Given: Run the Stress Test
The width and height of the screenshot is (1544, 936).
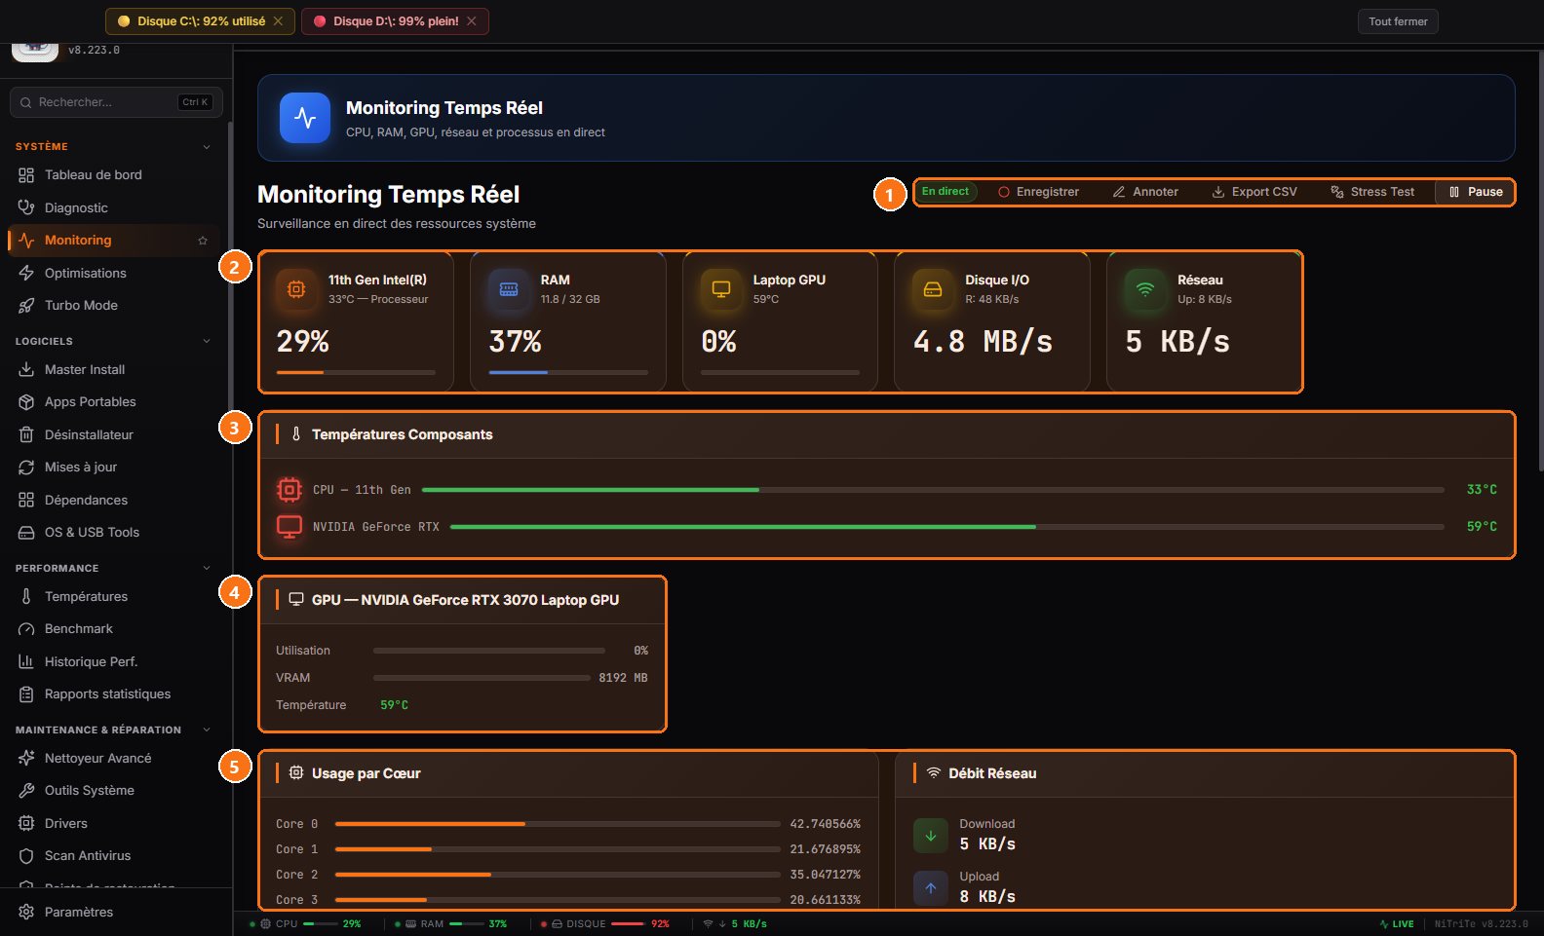Looking at the screenshot, I should (1372, 192).
